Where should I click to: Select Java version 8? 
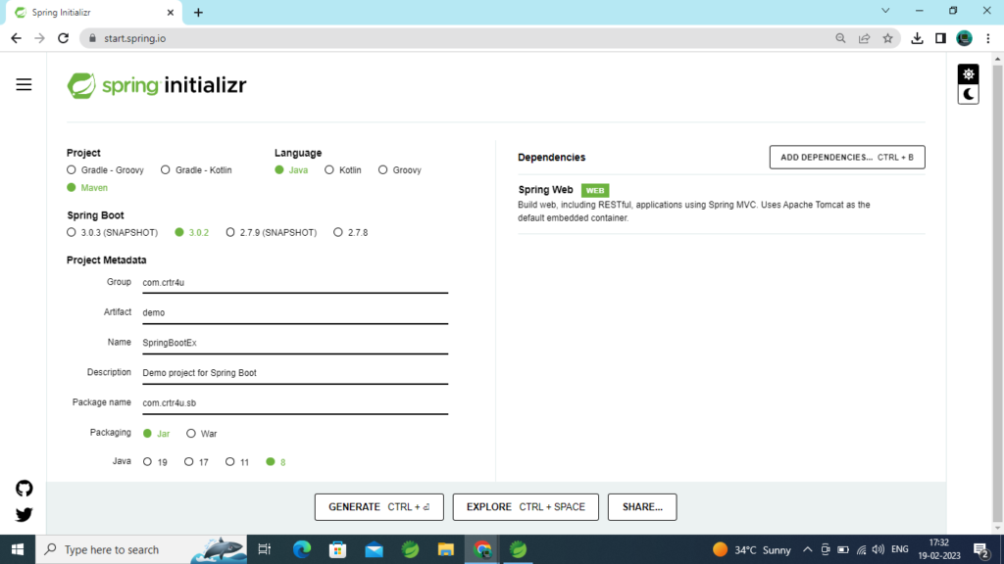pyautogui.click(x=276, y=462)
